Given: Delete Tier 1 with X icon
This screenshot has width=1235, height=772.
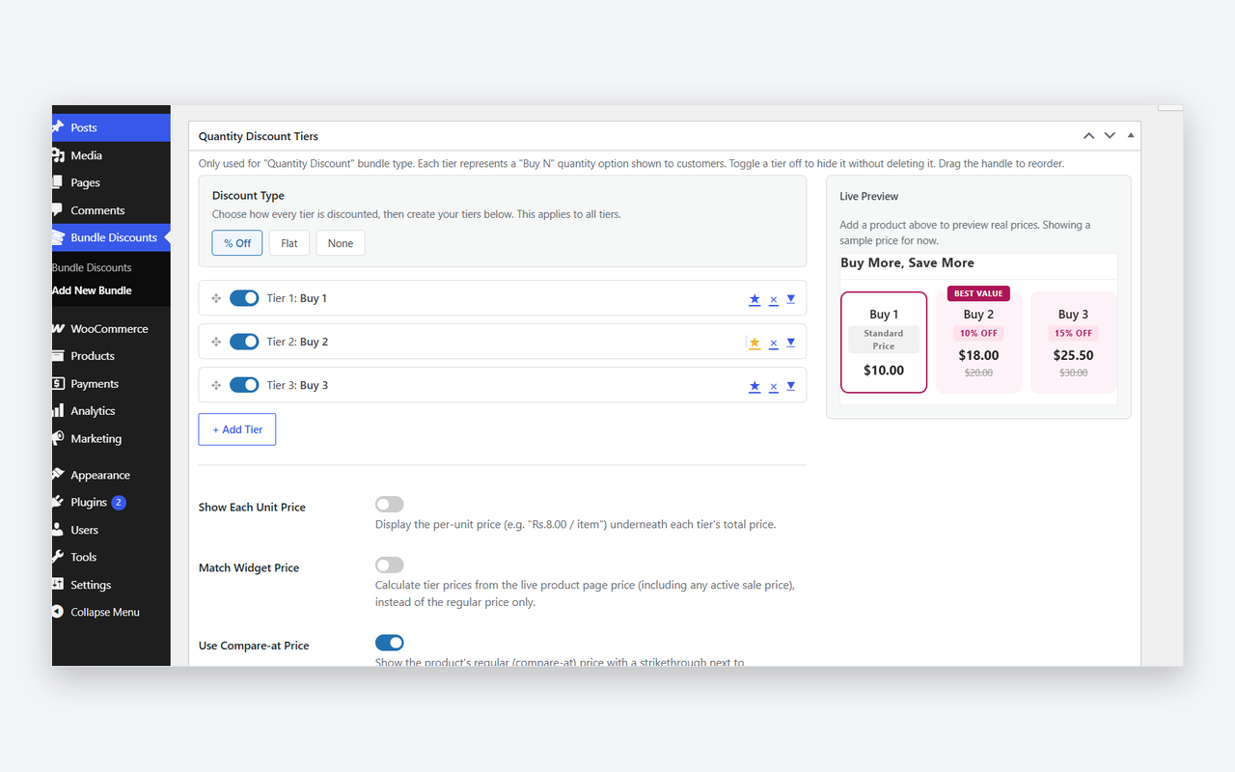Looking at the screenshot, I should (774, 300).
